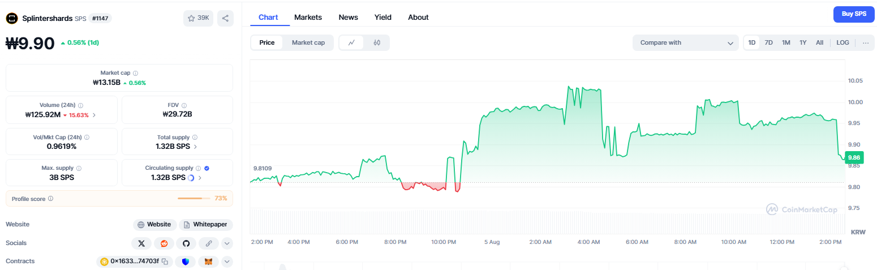
Task: Set chart range to 7D
Action: click(768, 42)
